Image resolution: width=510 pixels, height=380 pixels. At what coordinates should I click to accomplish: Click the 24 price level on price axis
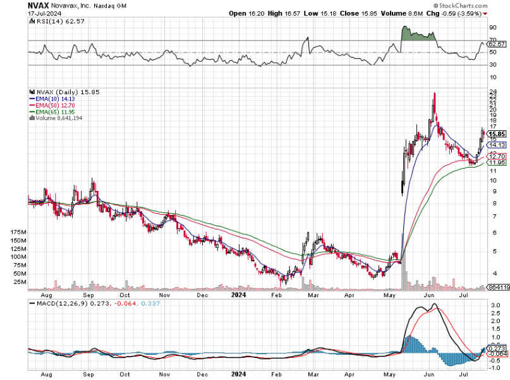click(493, 91)
